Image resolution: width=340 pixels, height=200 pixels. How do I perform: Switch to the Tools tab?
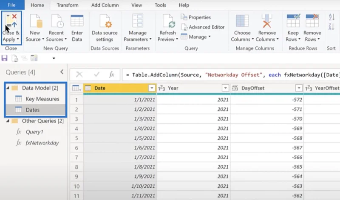coord(160,5)
